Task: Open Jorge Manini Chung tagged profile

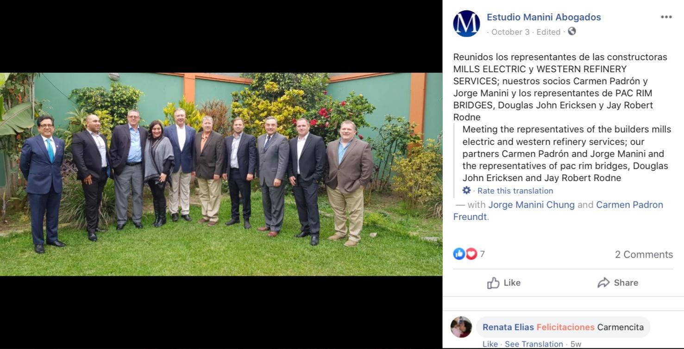Action: [531, 205]
